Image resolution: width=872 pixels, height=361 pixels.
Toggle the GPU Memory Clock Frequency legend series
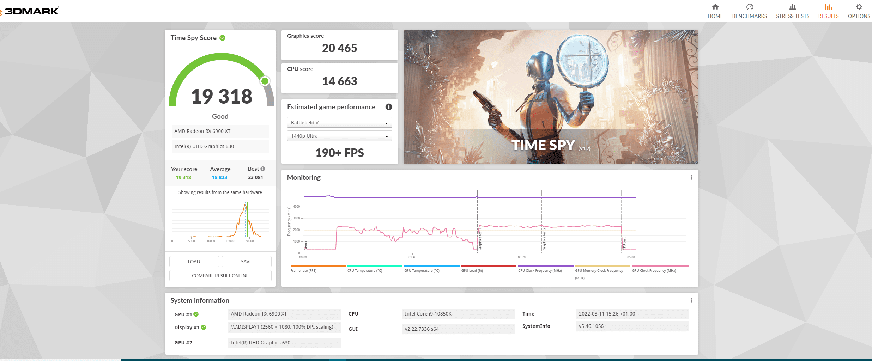[602, 272]
